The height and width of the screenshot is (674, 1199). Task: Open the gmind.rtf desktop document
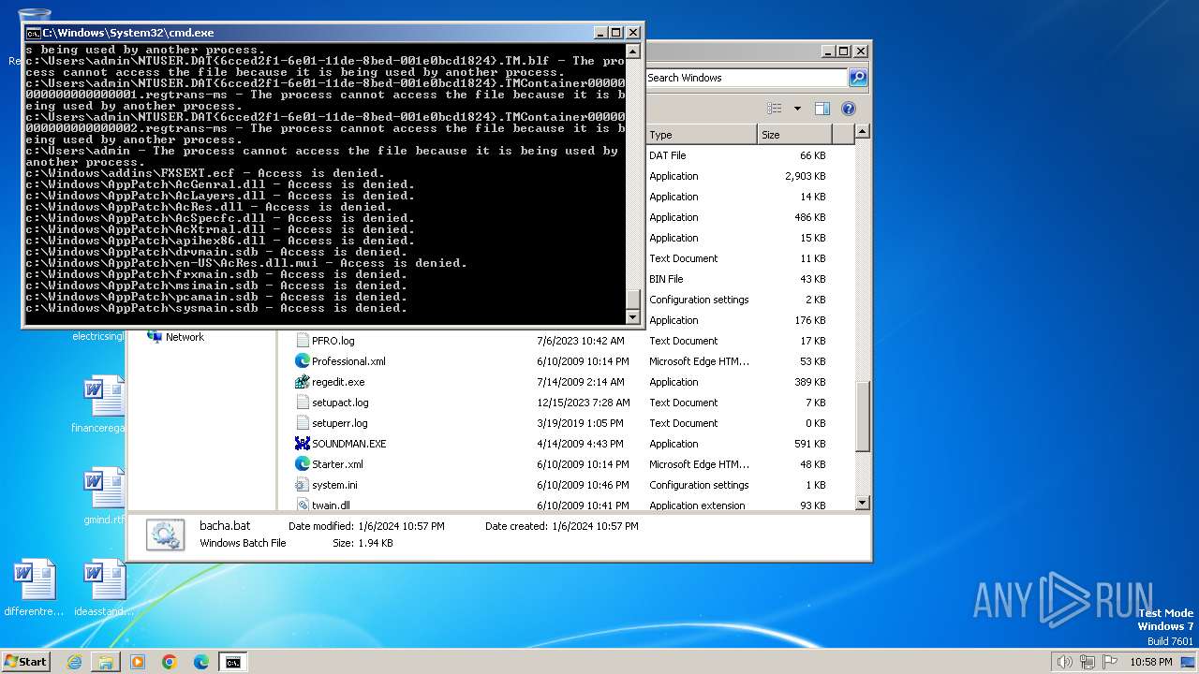point(104,496)
